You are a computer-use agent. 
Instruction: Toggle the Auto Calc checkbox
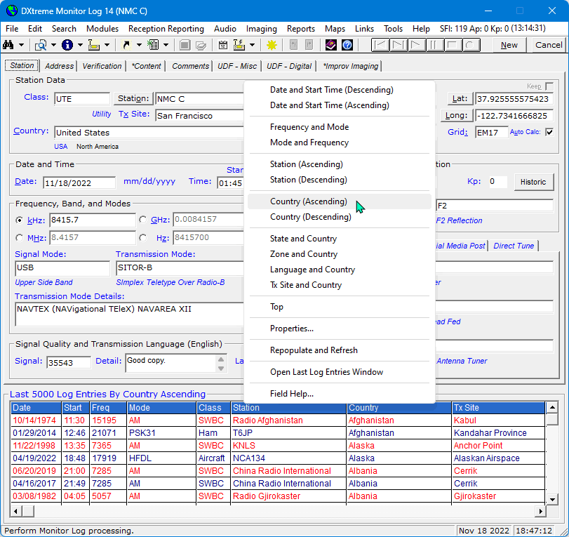pos(549,132)
